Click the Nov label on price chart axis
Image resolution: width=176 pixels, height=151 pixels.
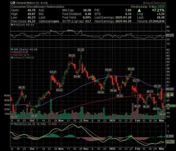[x=61, y=121]
